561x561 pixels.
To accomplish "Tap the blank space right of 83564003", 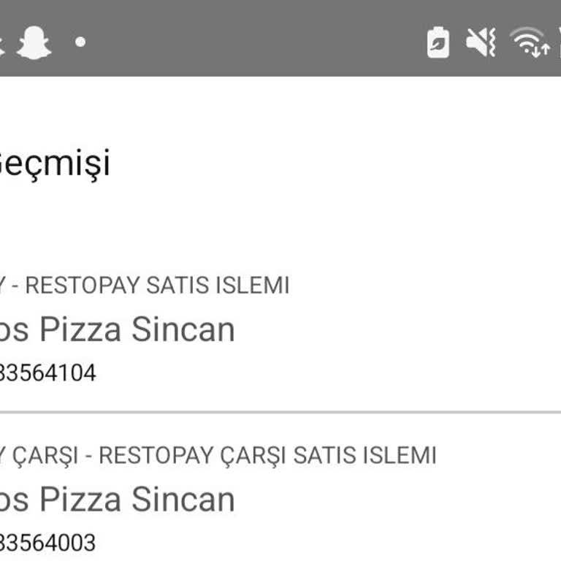I will pyautogui.click(x=329, y=543).
